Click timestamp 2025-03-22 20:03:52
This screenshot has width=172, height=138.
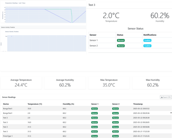tap(141, 109)
